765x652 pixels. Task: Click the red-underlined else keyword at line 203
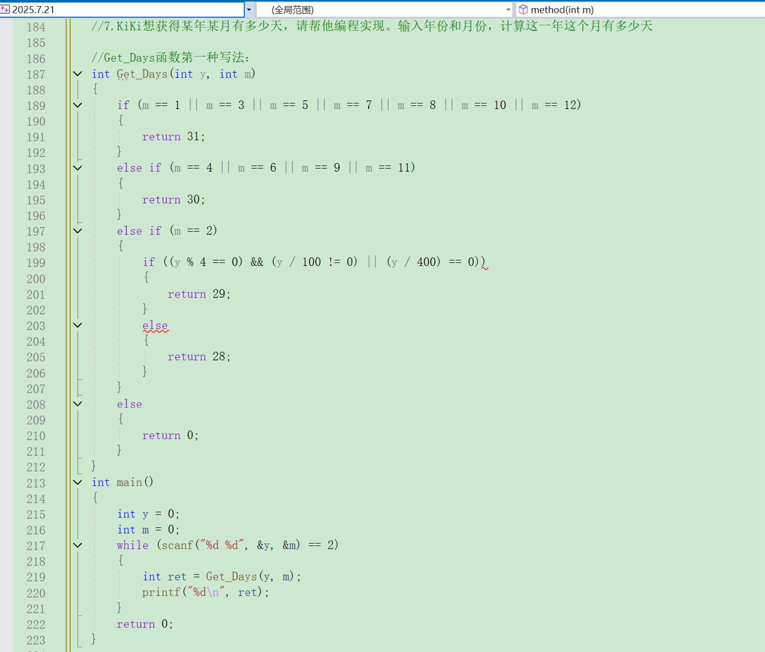155,325
